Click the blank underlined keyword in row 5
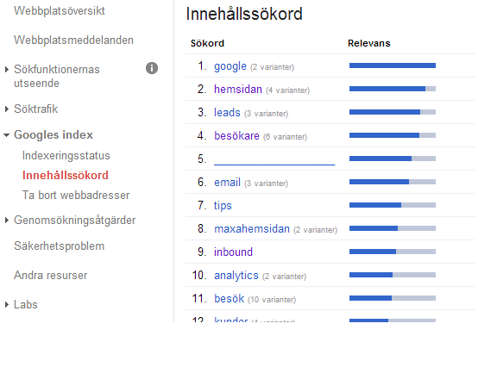Viewport: 497px width, 367px height. point(274,159)
